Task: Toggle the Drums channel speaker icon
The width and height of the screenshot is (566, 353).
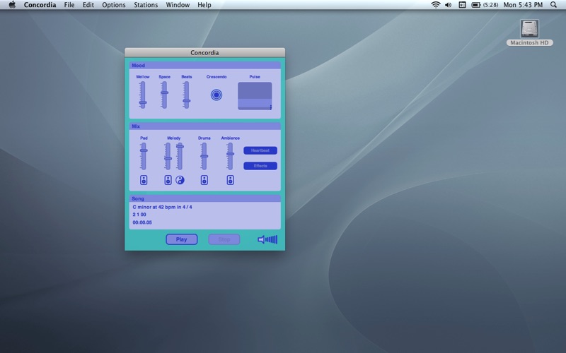Action: point(204,180)
